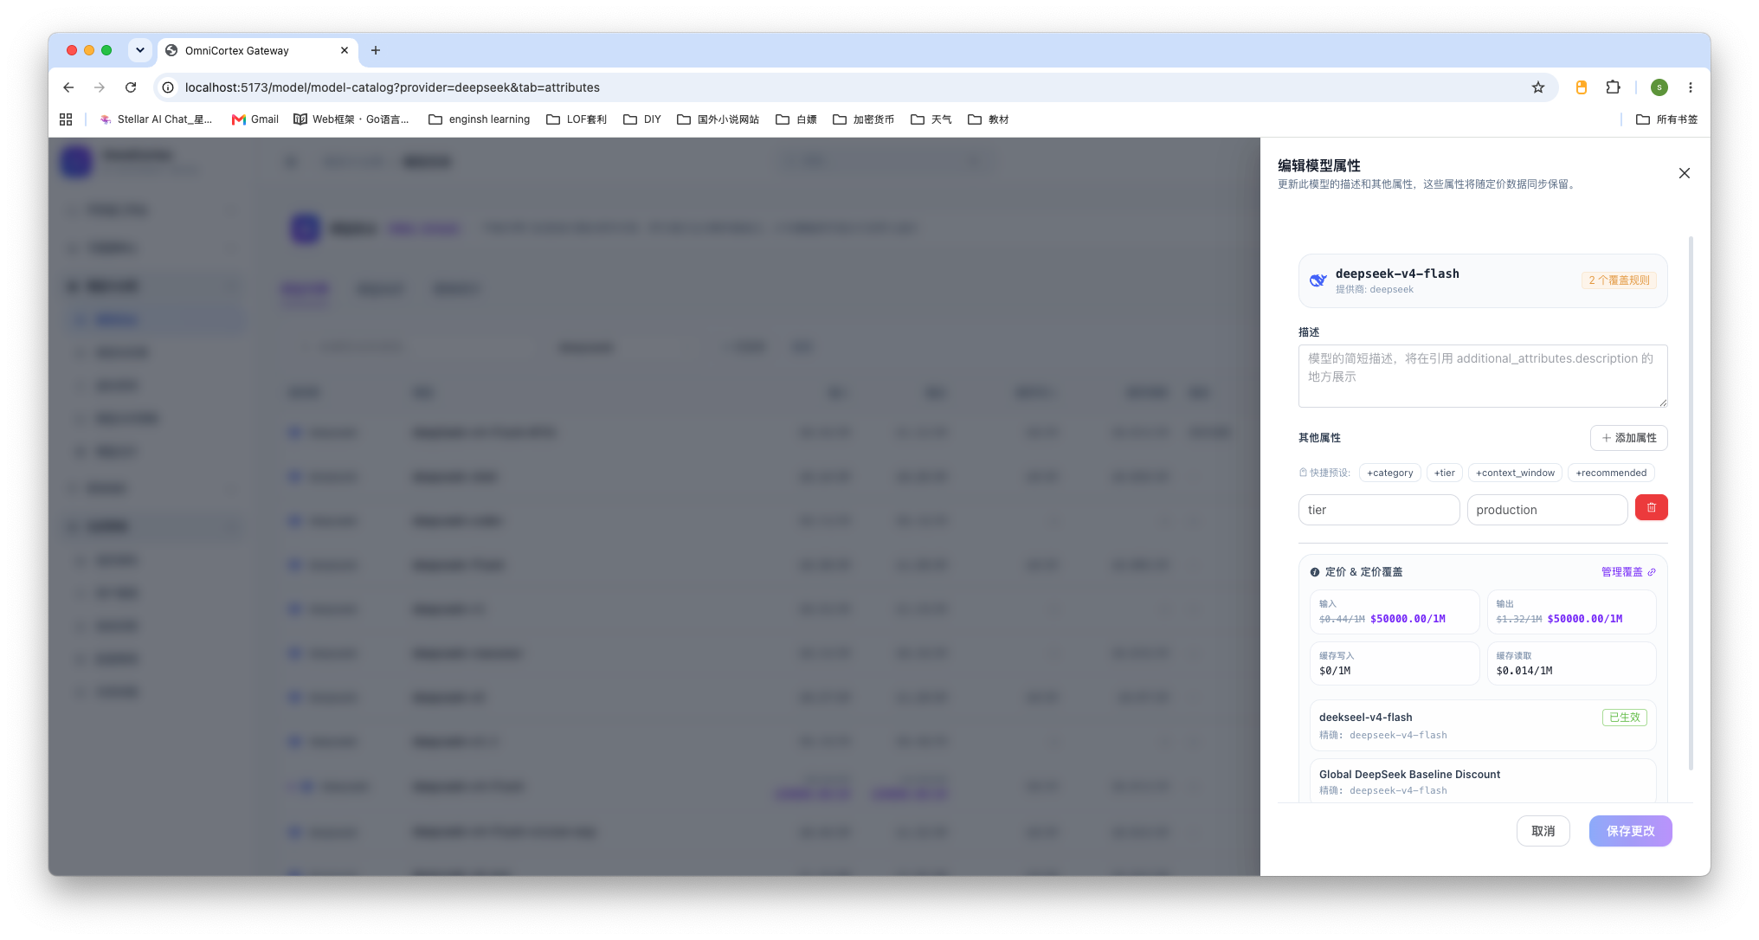Close the OmniCortex Gateway tab
Image resolution: width=1759 pixels, height=940 pixels.
coord(345,50)
